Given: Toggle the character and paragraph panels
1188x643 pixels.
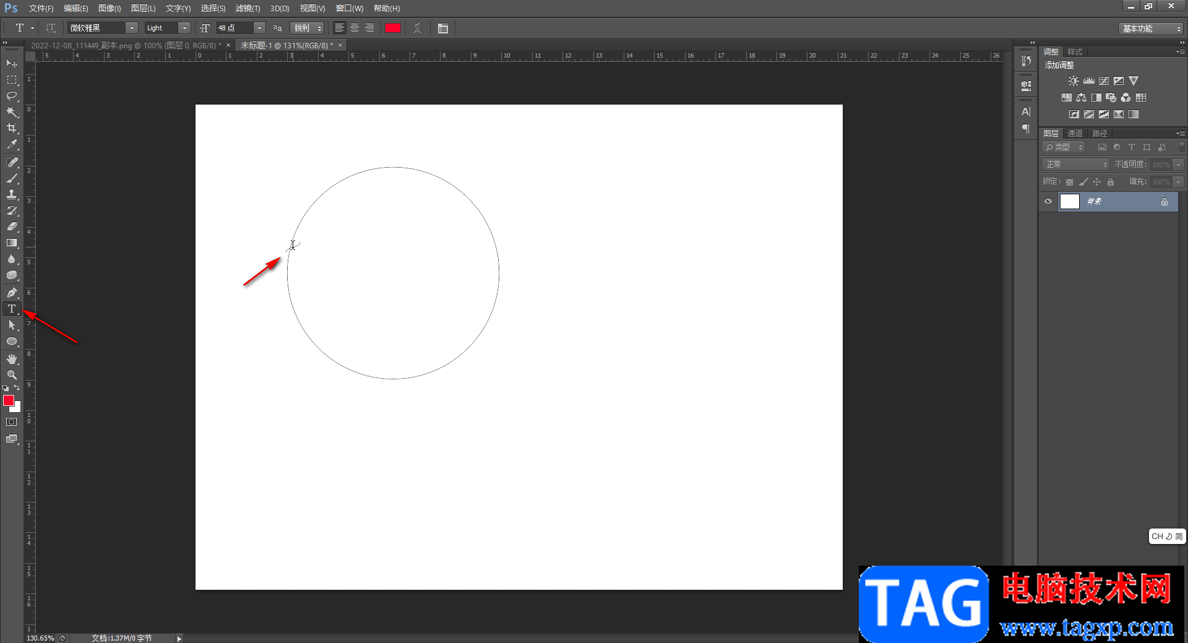Looking at the screenshot, I should pyautogui.click(x=443, y=28).
